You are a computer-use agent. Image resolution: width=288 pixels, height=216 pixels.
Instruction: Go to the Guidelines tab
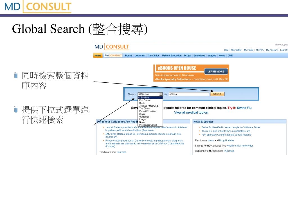coord(199,55)
